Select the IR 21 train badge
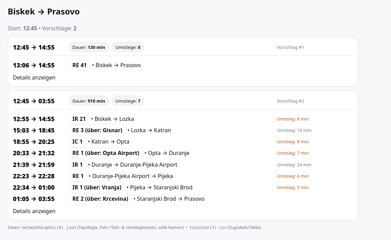 click(x=79, y=119)
